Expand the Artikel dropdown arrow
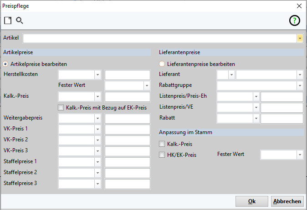The height and width of the screenshot is (210, 307). (x=300, y=38)
